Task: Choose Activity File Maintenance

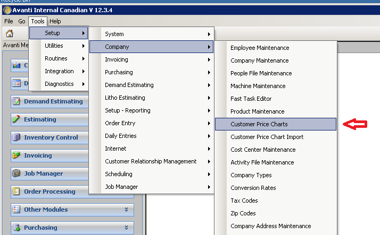Action: [276, 162]
